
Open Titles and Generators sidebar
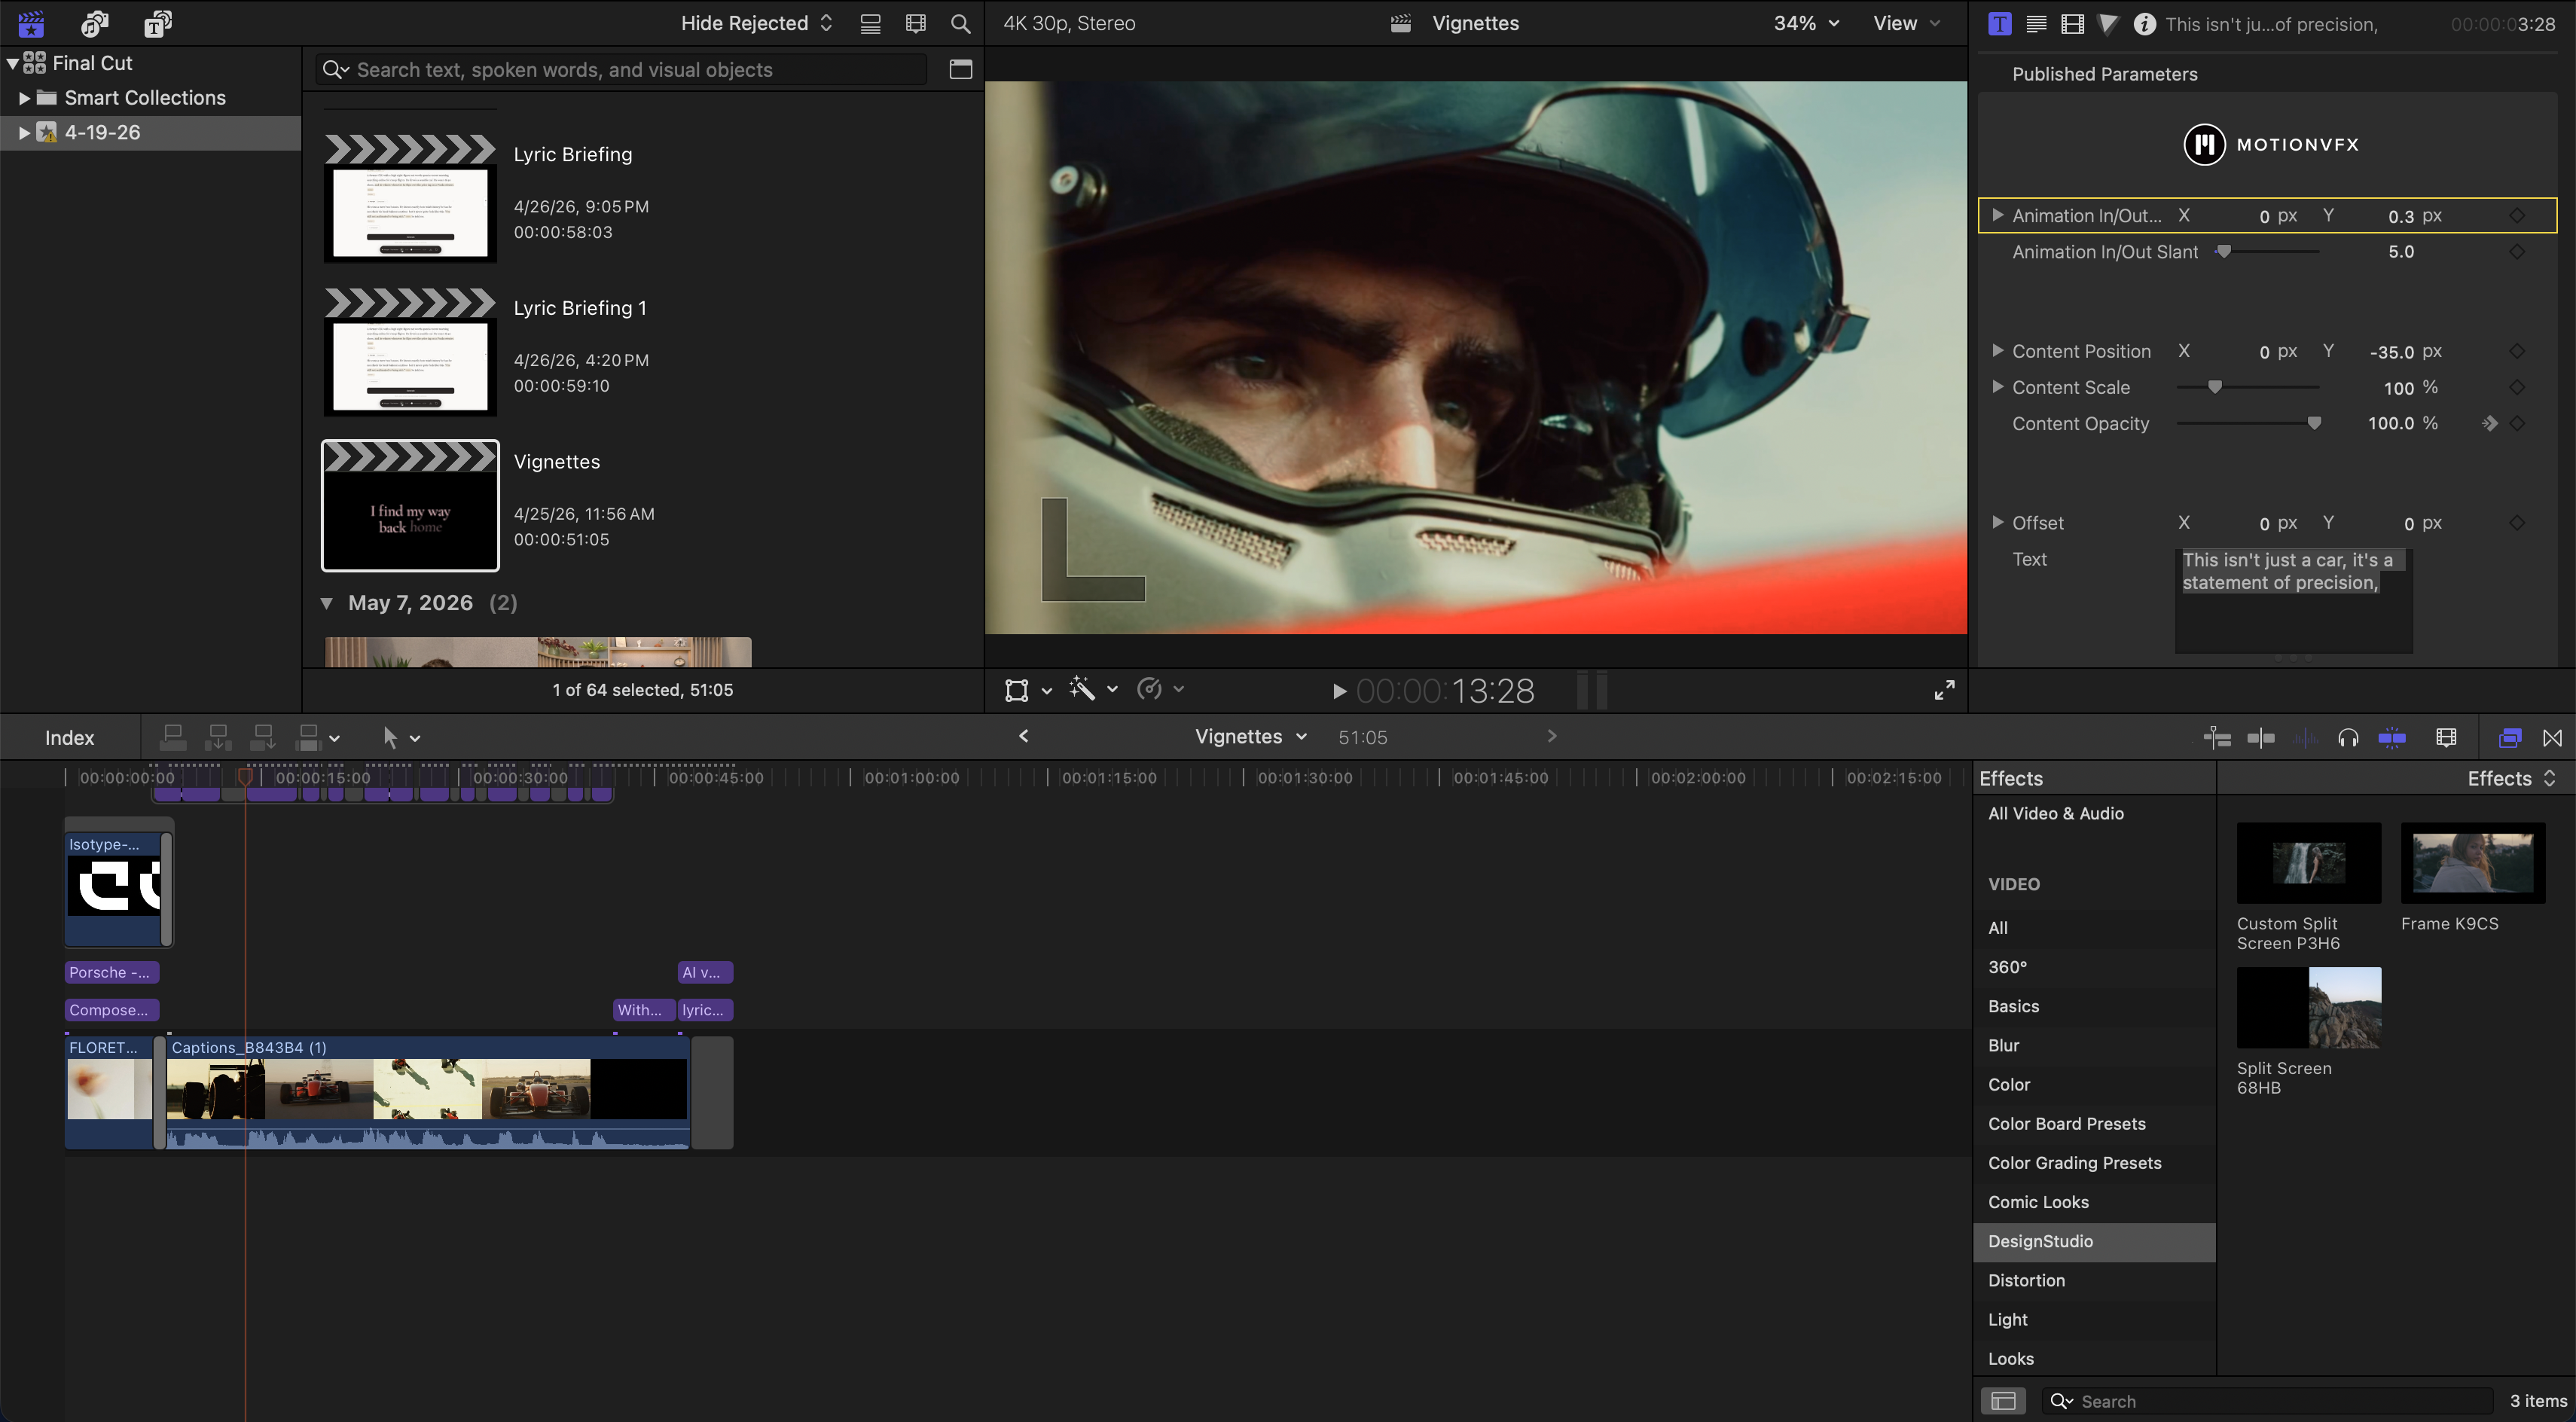pos(157,23)
